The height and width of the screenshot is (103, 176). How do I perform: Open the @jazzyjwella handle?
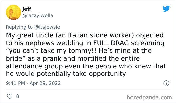[38, 15]
